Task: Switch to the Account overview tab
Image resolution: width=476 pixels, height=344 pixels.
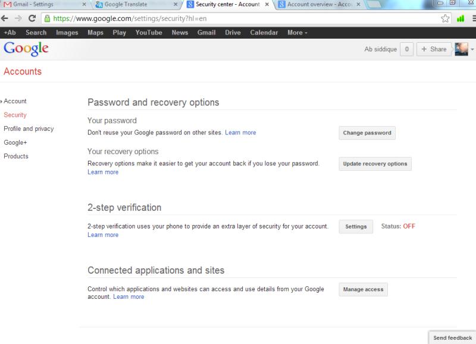Action: coord(318,5)
